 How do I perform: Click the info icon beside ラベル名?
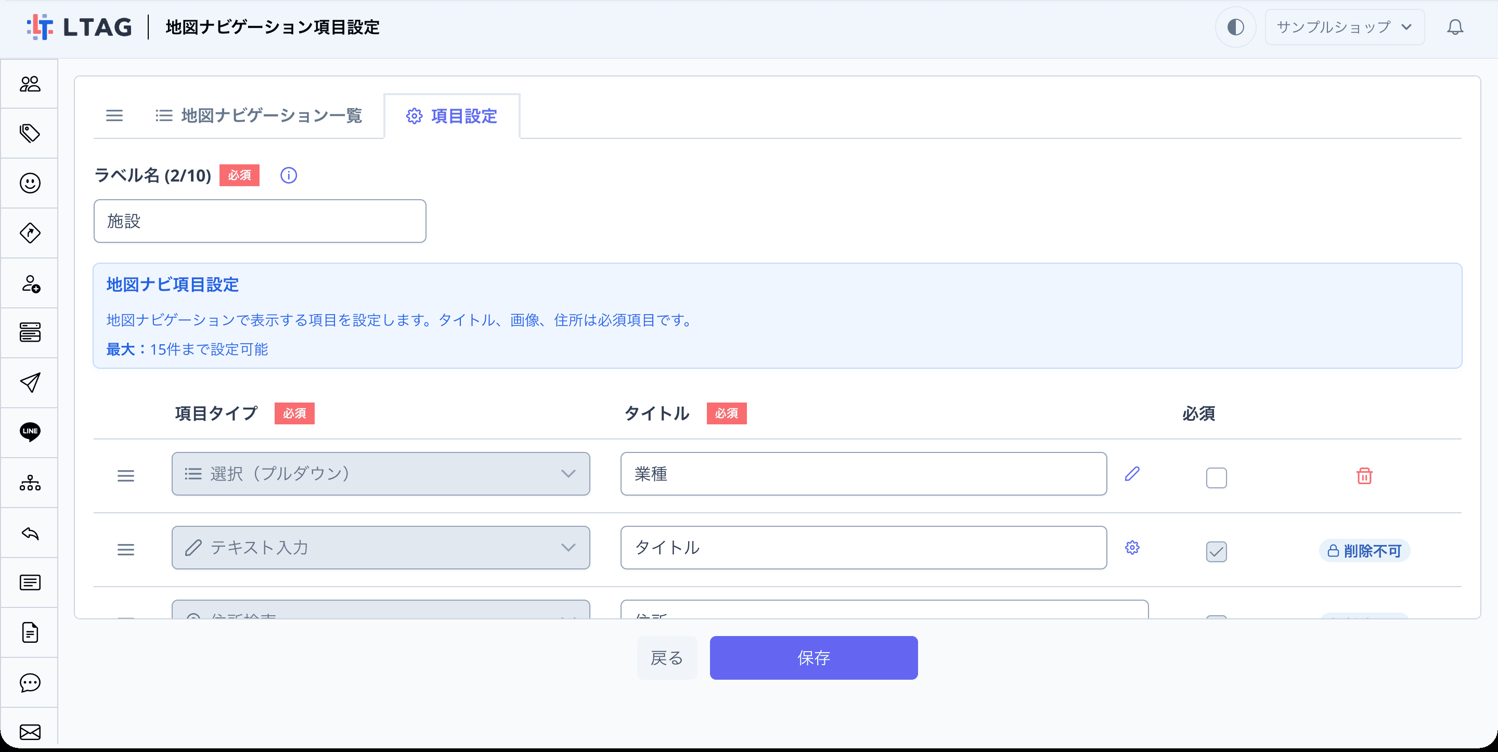pos(289,175)
